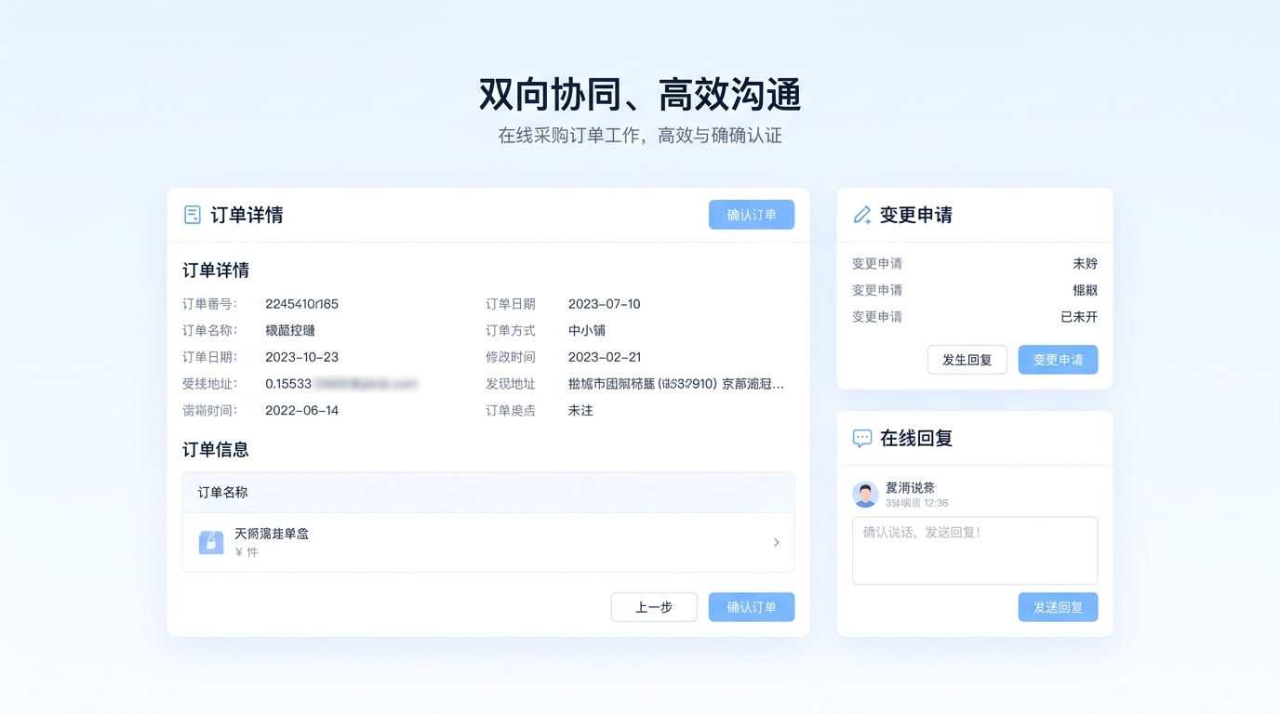Click the first 变更申请 status row
Screen dimensions: 1280x714
[974, 263]
